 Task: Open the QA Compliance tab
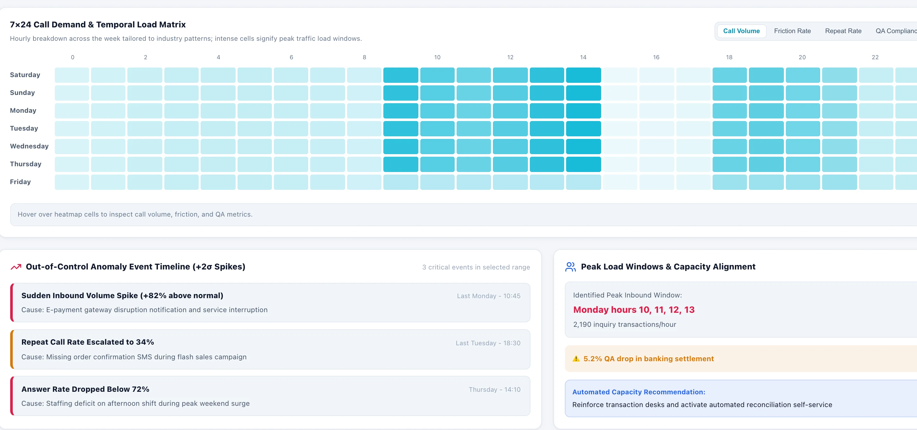pos(895,31)
